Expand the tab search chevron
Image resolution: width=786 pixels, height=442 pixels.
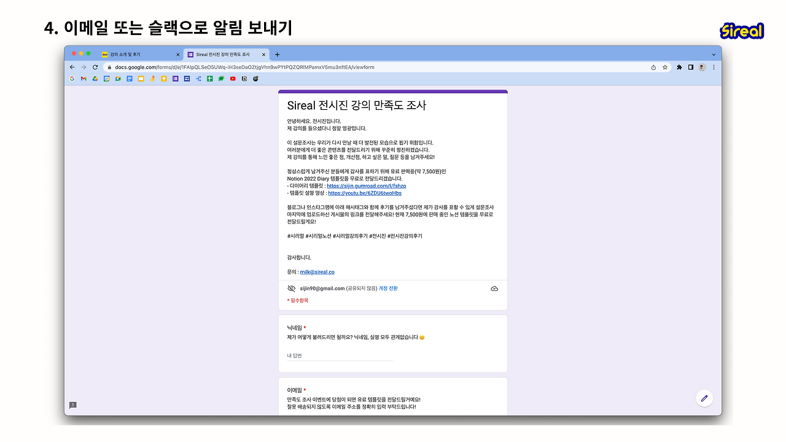[714, 55]
